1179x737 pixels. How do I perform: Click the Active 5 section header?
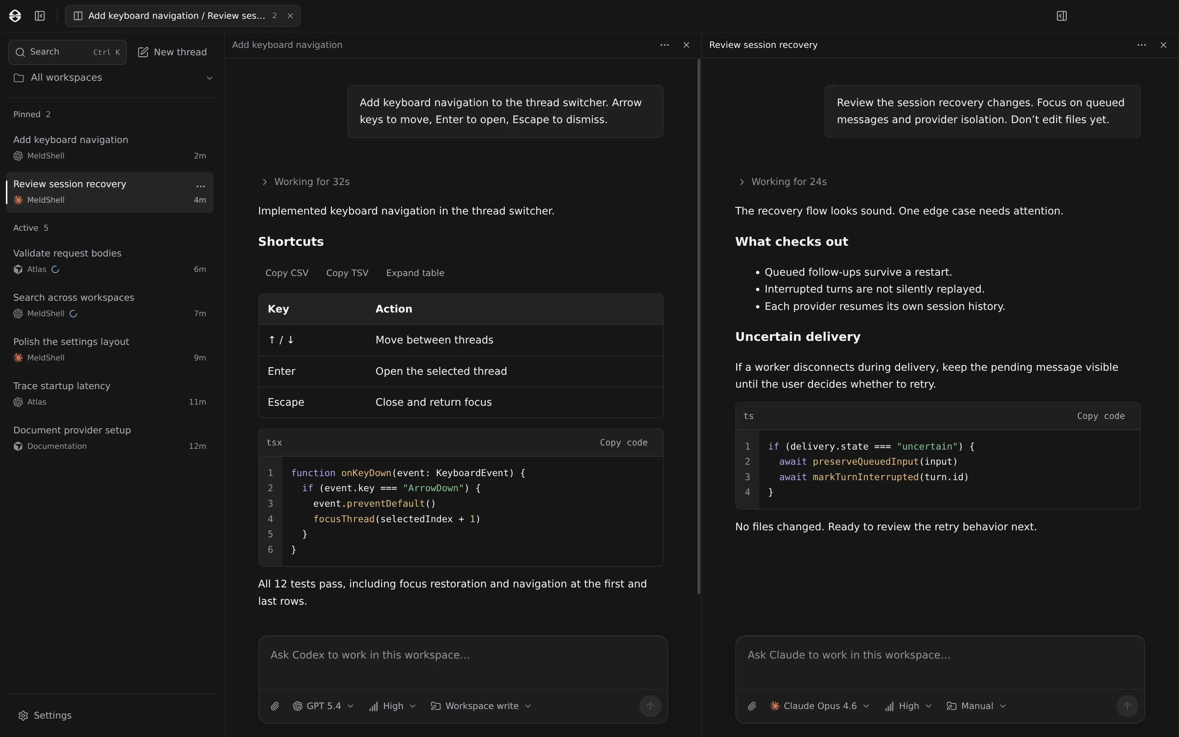tap(31, 228)
